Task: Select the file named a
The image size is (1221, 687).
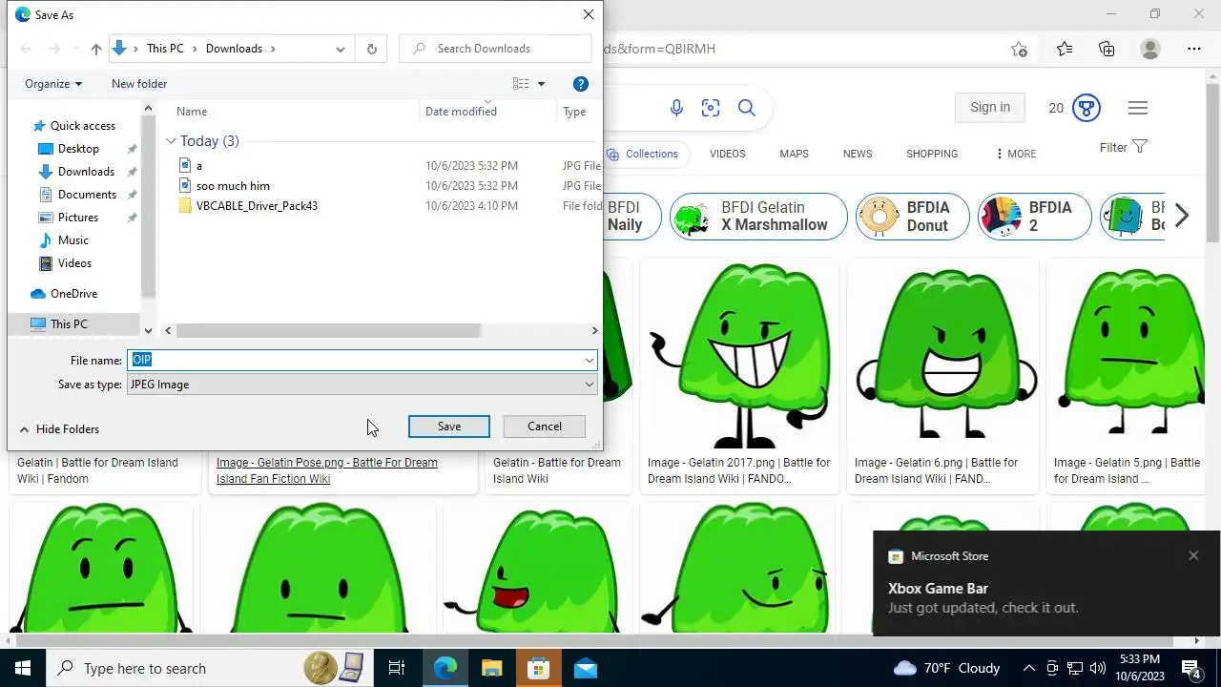Action: click(198, 166)
